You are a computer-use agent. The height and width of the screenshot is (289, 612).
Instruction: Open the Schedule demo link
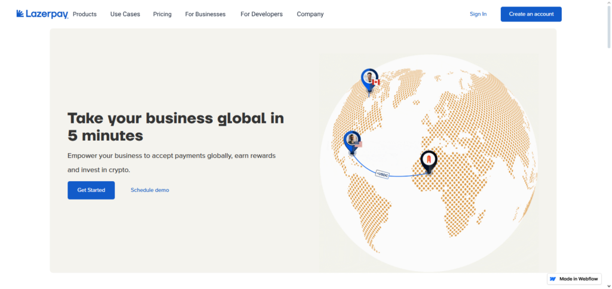pyautogui.click(x=149, y=190)
